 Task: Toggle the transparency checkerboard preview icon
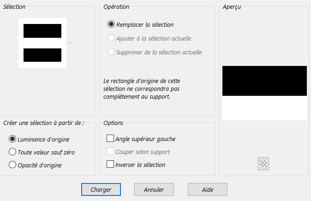point(263,164)
